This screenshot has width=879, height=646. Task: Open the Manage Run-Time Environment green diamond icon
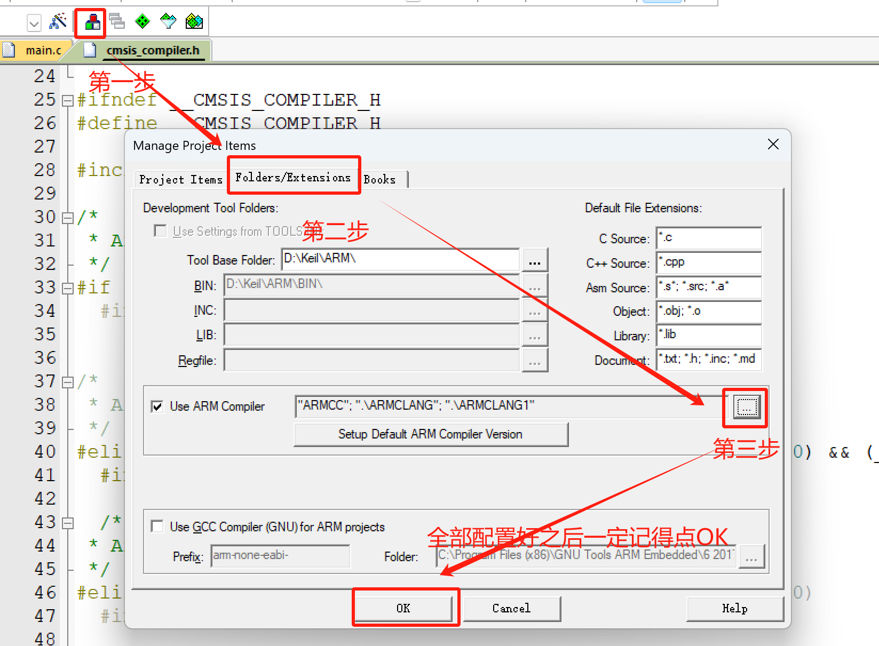142,21
